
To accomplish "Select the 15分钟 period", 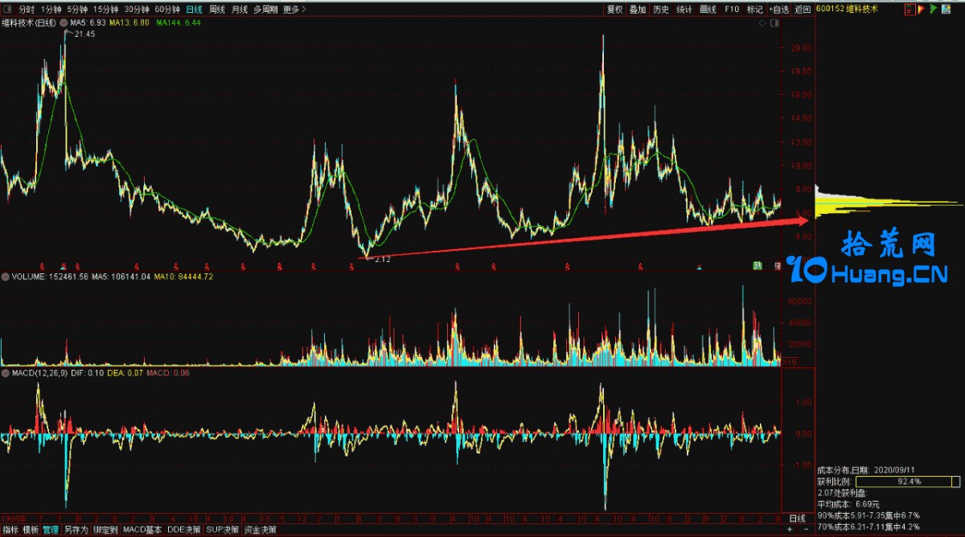I will [x=105, y=10].
